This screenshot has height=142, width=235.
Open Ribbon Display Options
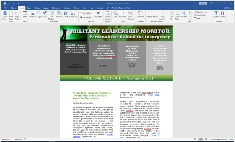click(x=211, y=3)
